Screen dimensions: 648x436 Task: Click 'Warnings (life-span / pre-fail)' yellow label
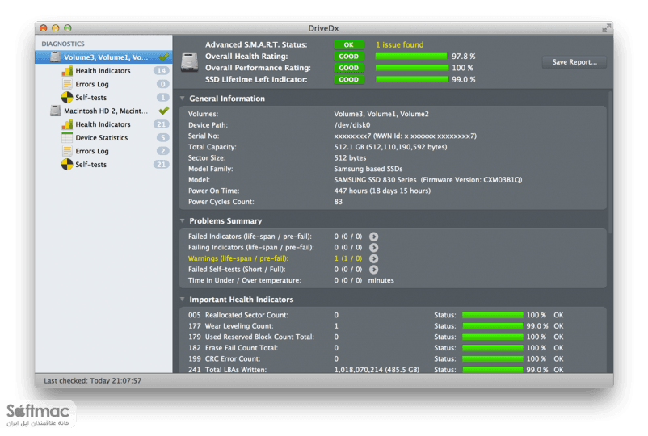(x=238, y=258)
